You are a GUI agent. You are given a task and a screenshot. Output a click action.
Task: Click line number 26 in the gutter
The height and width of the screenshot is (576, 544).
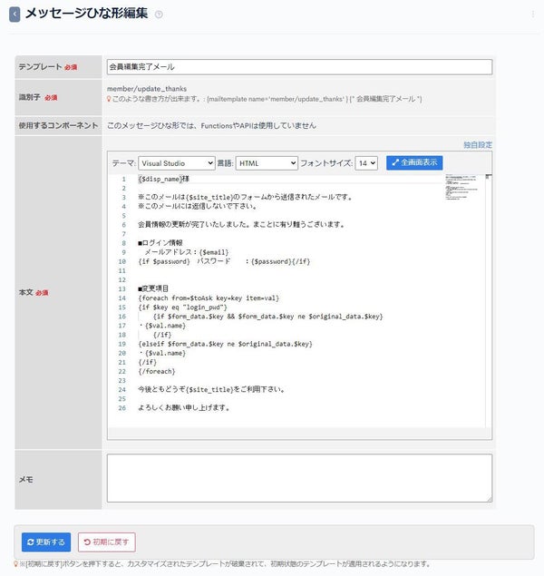tap(121, 408)
